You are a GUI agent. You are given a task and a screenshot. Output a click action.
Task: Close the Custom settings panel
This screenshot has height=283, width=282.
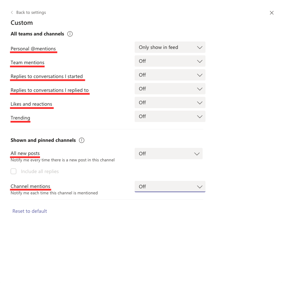272,13
